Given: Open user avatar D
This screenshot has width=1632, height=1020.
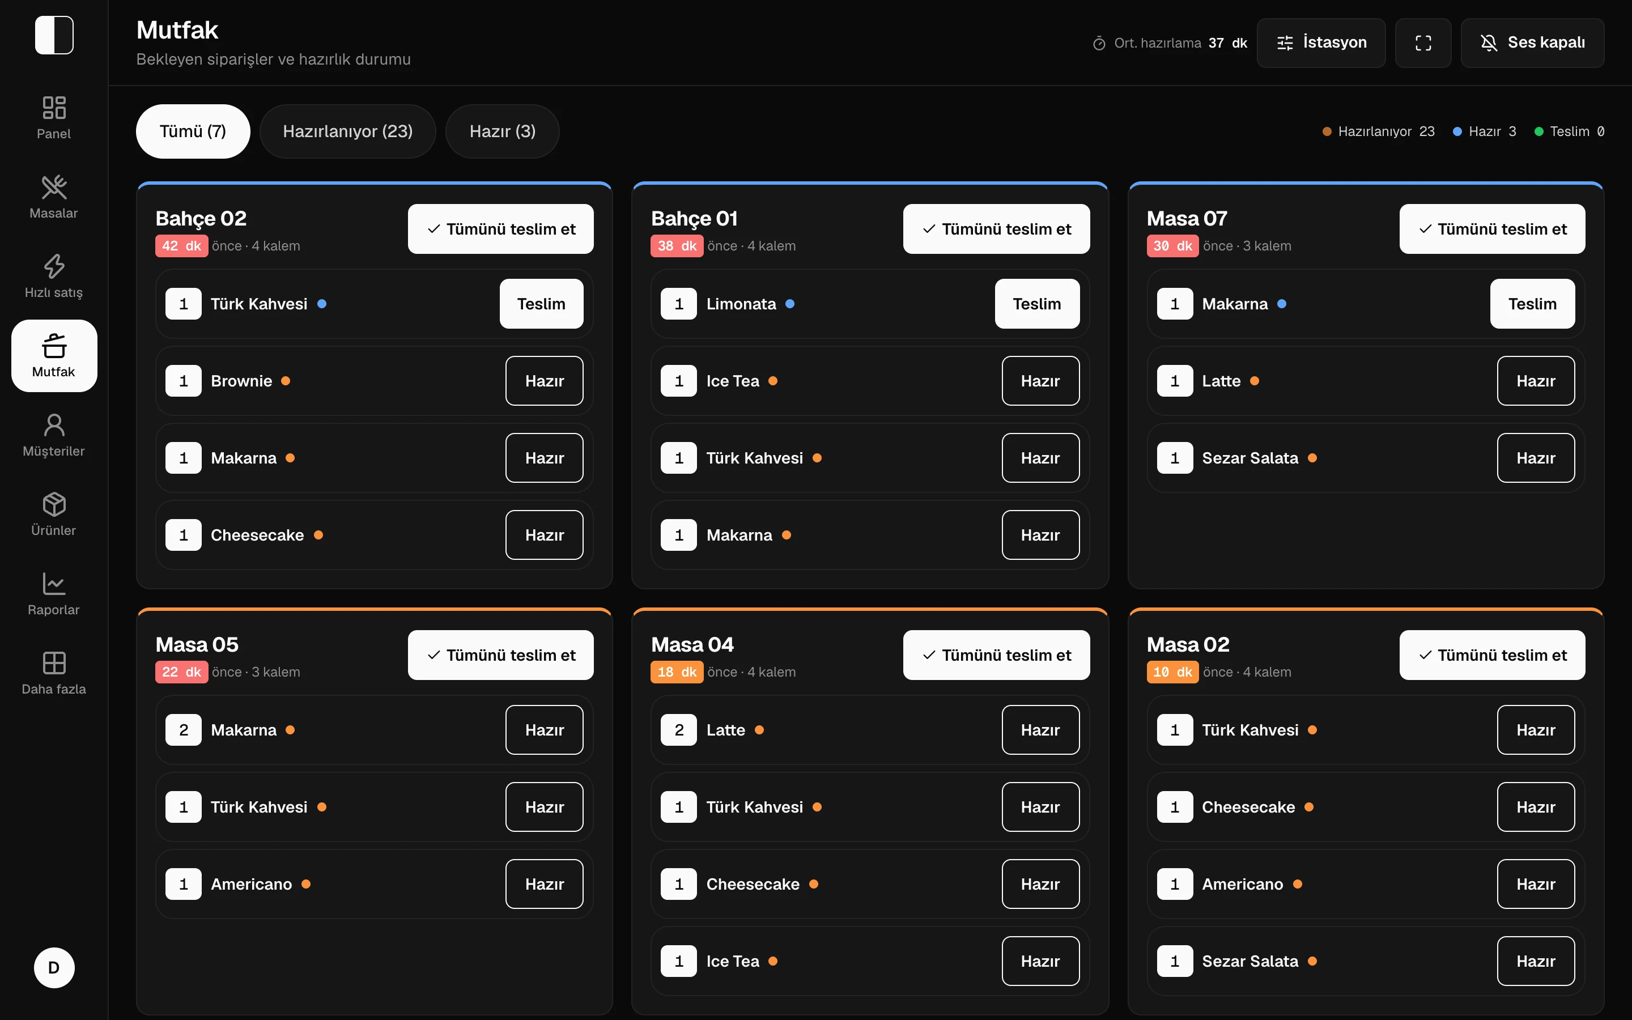Looking at the screenshot, I should coord(54,967).
